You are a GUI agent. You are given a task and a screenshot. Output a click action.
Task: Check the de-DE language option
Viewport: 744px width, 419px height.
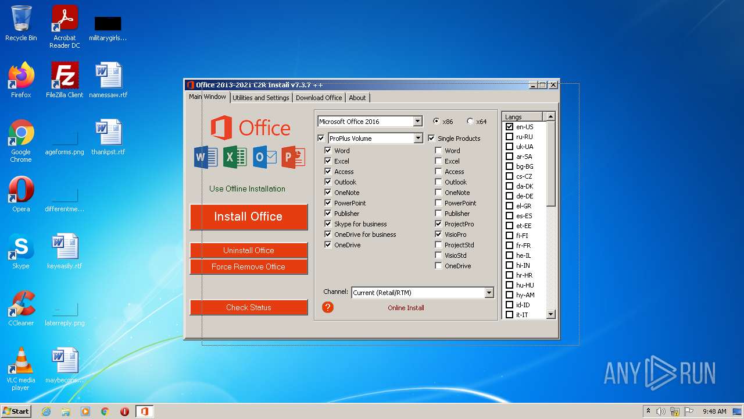coord(510,196)
